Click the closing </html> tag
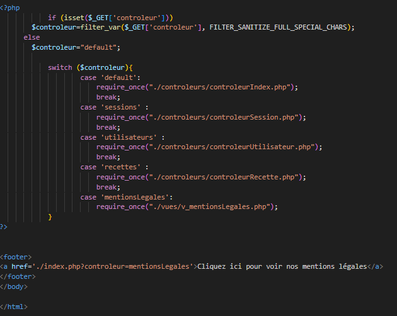This screenshot has height=316, width=397. (x=14, y=307)
